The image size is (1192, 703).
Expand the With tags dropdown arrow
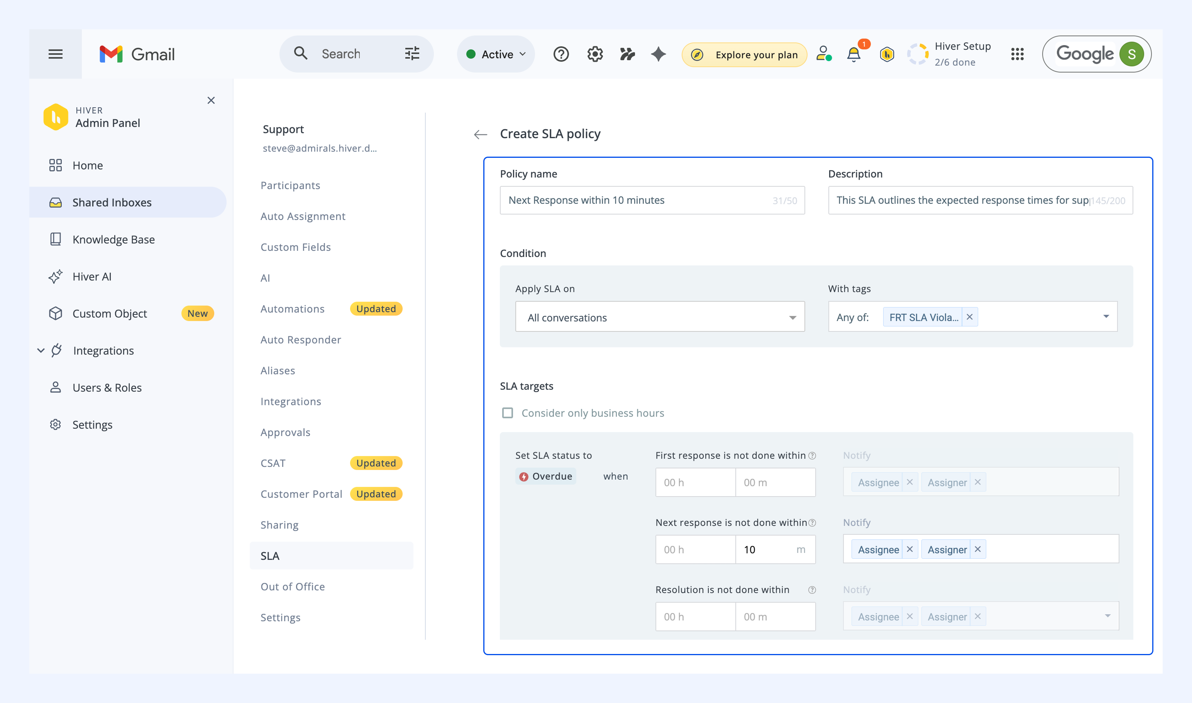point(1106,316)
